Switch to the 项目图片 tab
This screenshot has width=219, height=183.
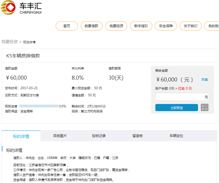pos(60,136)
